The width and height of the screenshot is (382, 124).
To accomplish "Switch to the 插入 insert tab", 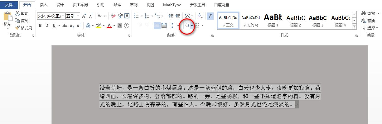I will (44, 5).
